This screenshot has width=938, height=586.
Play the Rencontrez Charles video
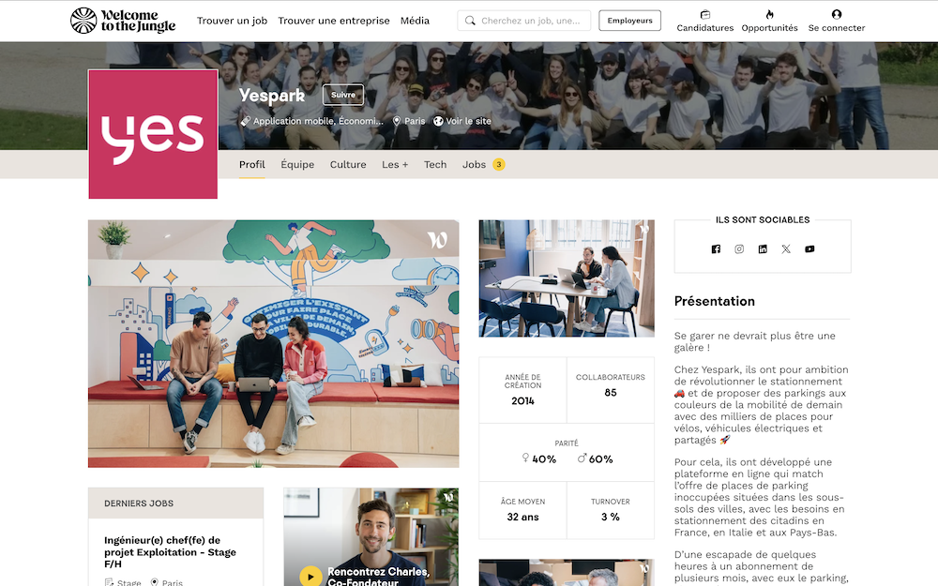tap(310, 577)
